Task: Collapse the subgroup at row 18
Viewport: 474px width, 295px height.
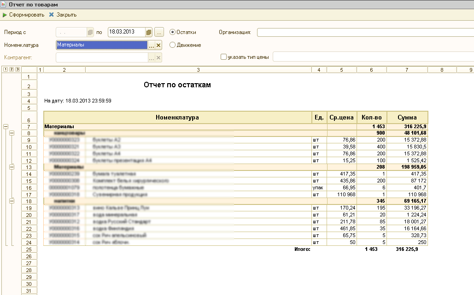Action: 12,201
